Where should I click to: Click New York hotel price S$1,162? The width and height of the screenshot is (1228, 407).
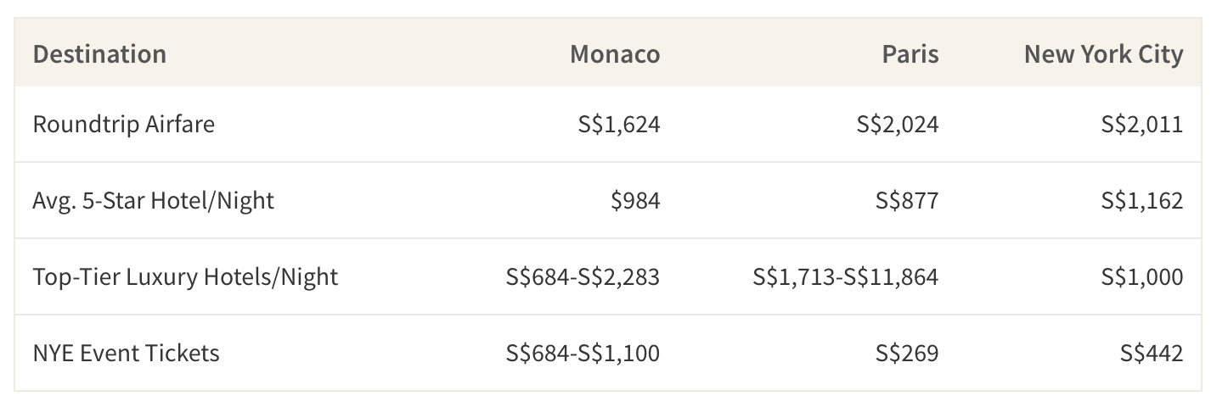point(1142,201)
